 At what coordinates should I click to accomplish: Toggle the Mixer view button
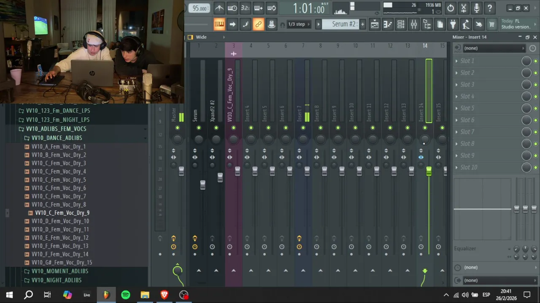coord(413,24)
